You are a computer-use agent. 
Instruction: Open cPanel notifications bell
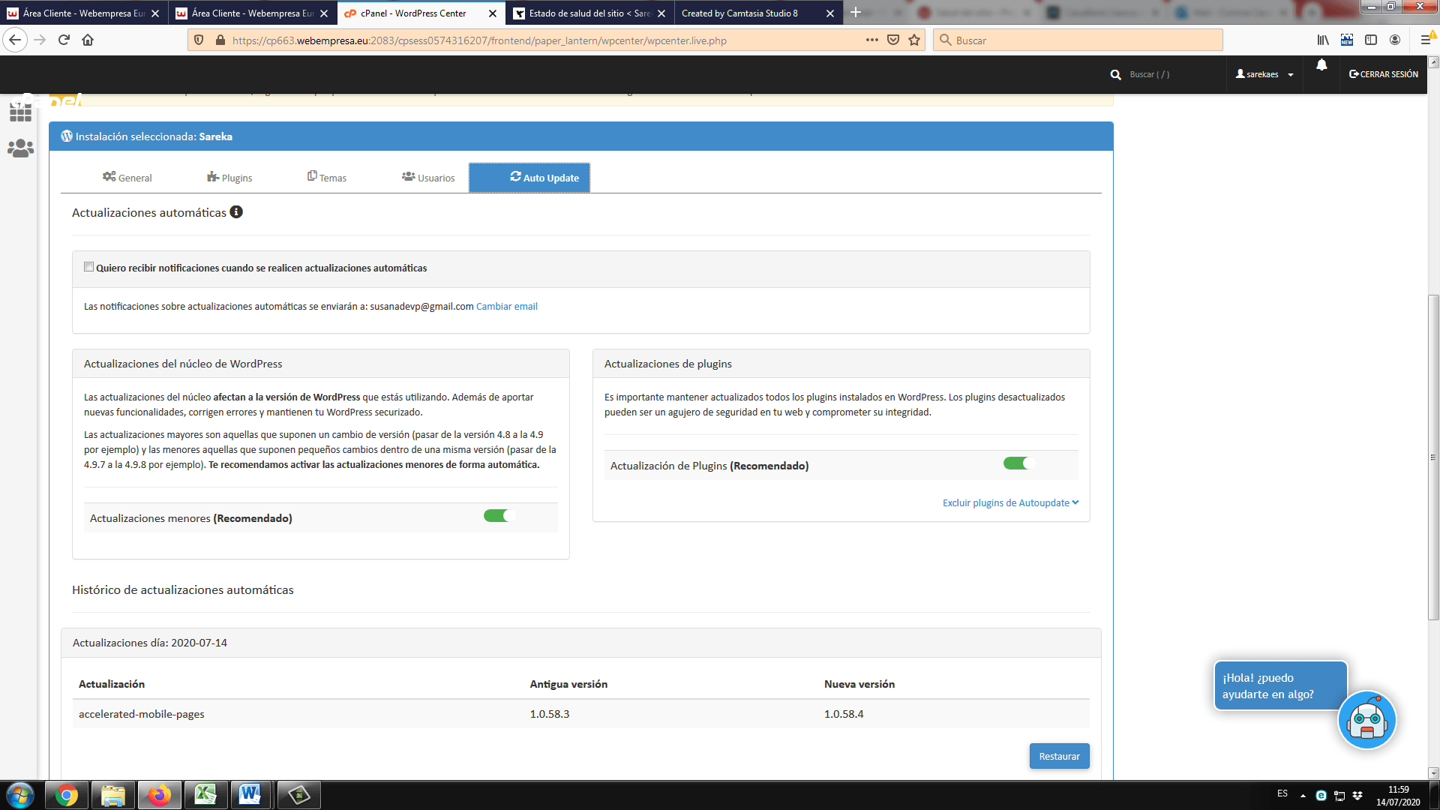(1321, 66)
